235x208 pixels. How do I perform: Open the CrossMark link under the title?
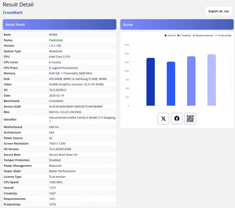pyautogui.click(x=13, y=13)
